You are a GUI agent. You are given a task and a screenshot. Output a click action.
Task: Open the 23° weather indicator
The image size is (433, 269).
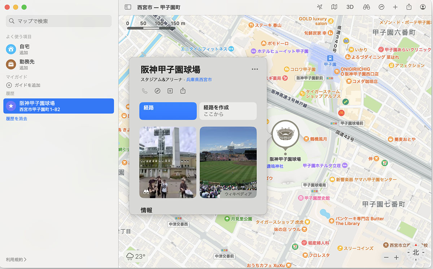(x=136, y=256)
